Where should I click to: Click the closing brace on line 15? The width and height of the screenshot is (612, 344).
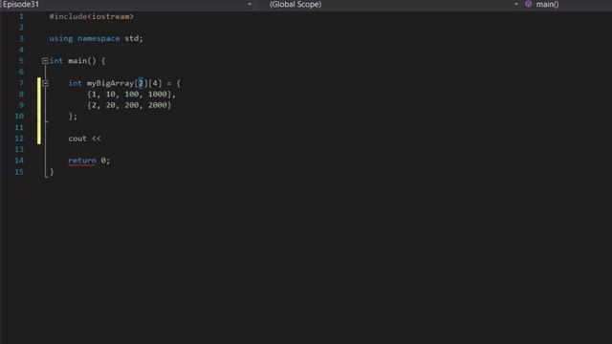[52, 172]
